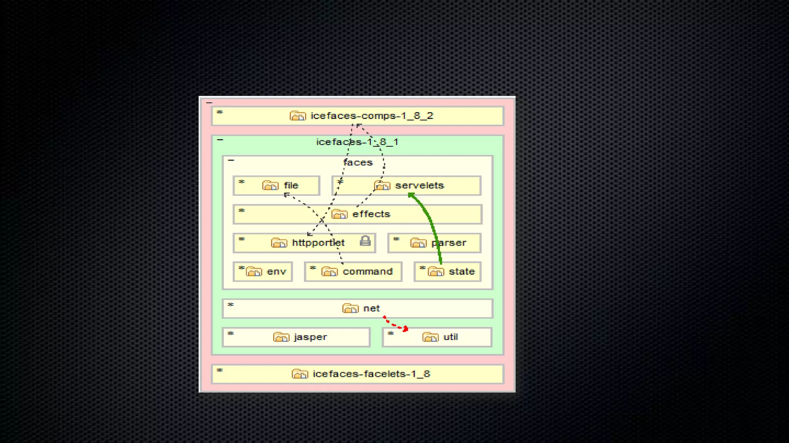Select the util label
Screen dimensions: 789x443
451,337
